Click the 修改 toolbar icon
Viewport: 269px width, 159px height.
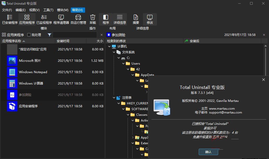pos(150,19)
